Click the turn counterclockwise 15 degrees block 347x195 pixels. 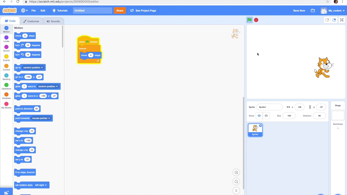(28, 55)
